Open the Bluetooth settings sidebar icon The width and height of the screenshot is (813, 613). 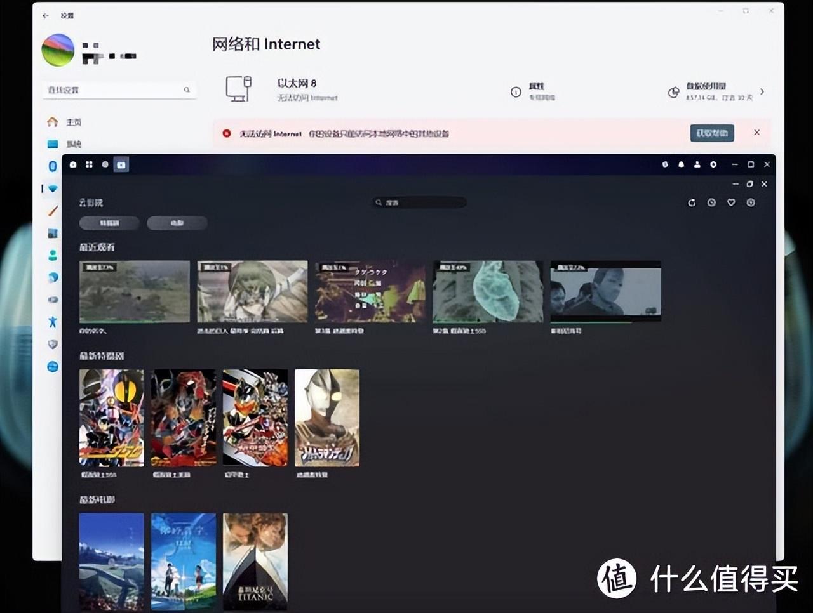53,166
